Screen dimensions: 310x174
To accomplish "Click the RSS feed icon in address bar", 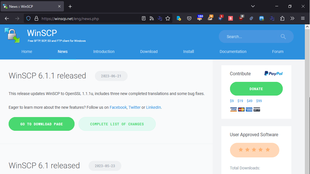I will click(152, 18).
